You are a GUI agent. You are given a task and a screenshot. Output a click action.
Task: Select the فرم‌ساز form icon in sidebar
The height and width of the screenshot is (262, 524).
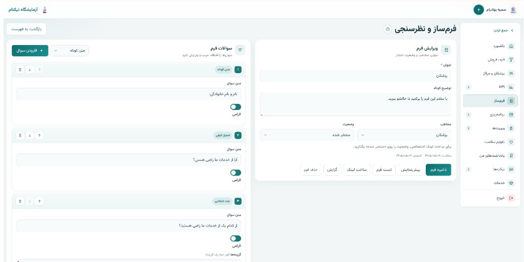[511, 101]
